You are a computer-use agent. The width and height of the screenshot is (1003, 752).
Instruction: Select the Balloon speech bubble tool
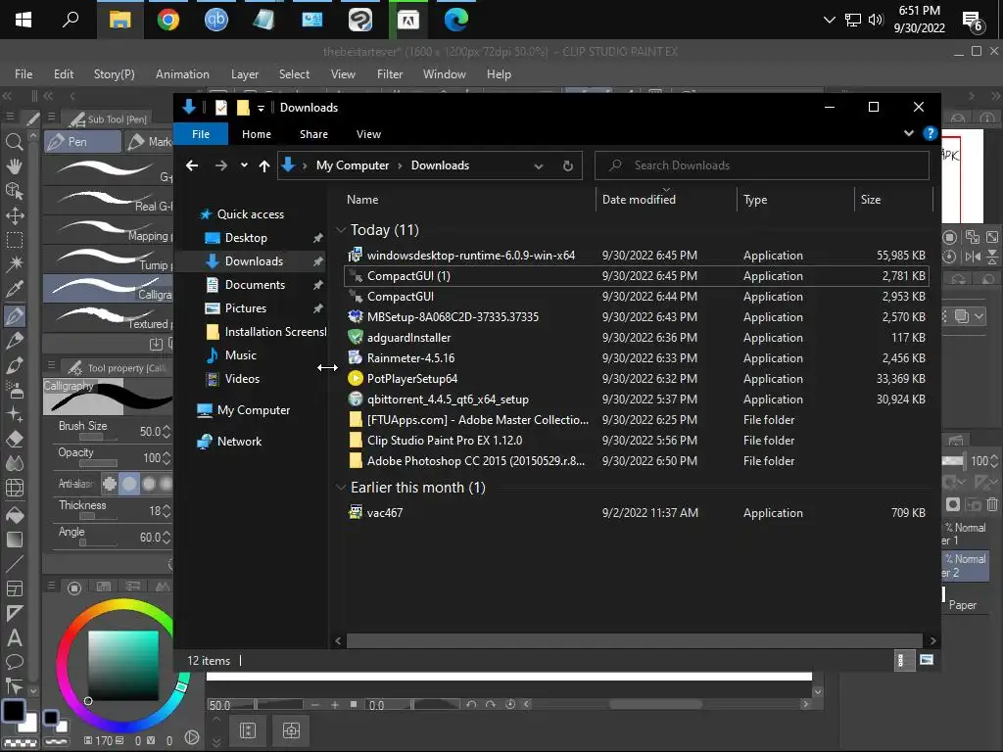pos(14,662)
